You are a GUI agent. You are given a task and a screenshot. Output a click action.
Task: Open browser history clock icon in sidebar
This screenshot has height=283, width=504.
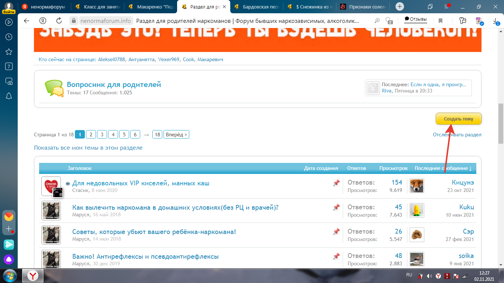coord(9,37)
